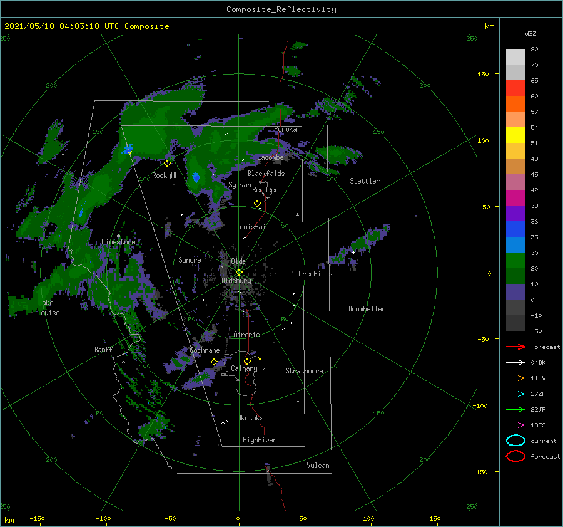
Task: Click the Stettler label on the map
Action: coord(365,181)
